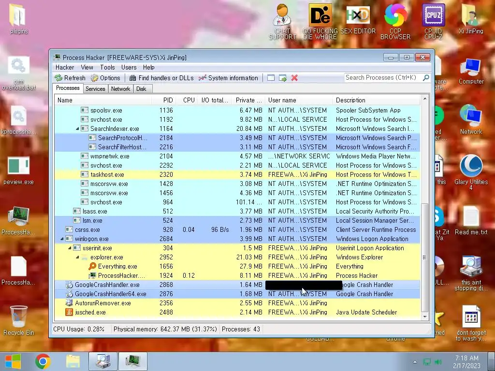Open Find handles or DLLs
This screenshot has height=371, width=495.
tap(161, 78)
